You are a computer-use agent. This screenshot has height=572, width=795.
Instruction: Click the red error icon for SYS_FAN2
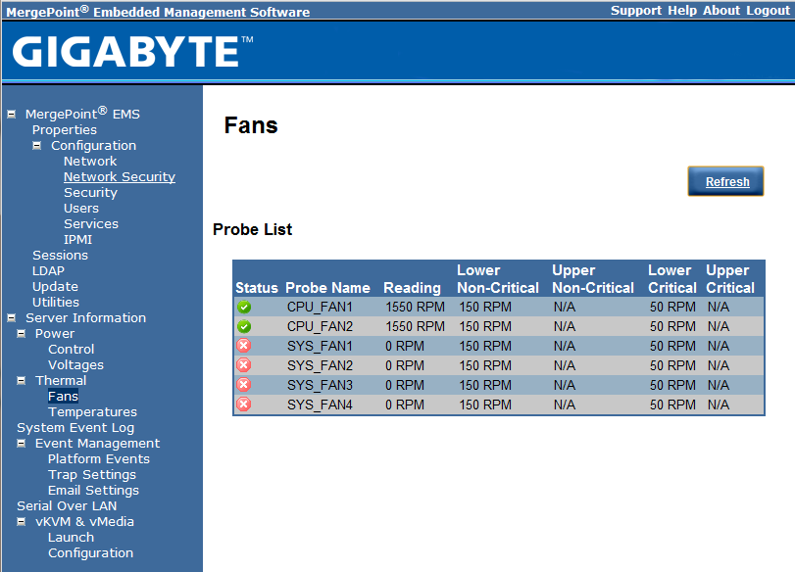(x=244, y=365)
